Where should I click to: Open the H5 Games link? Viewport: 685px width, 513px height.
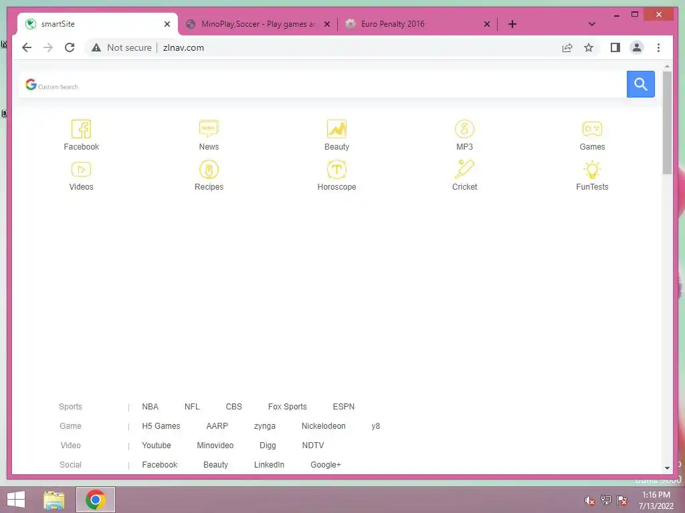[161, 425]
